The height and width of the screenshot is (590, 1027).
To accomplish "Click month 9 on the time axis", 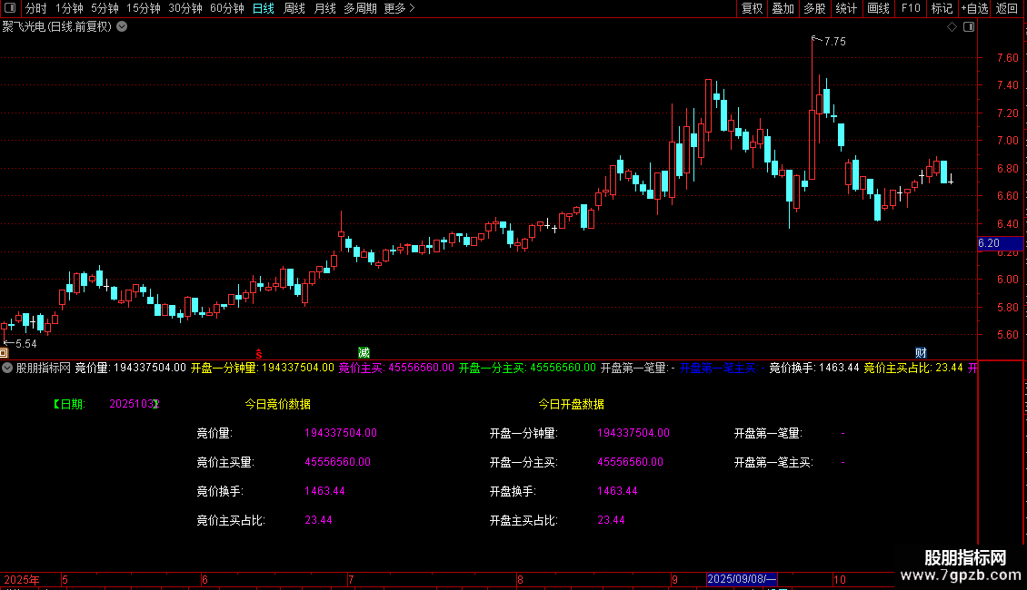I will 674,579.
